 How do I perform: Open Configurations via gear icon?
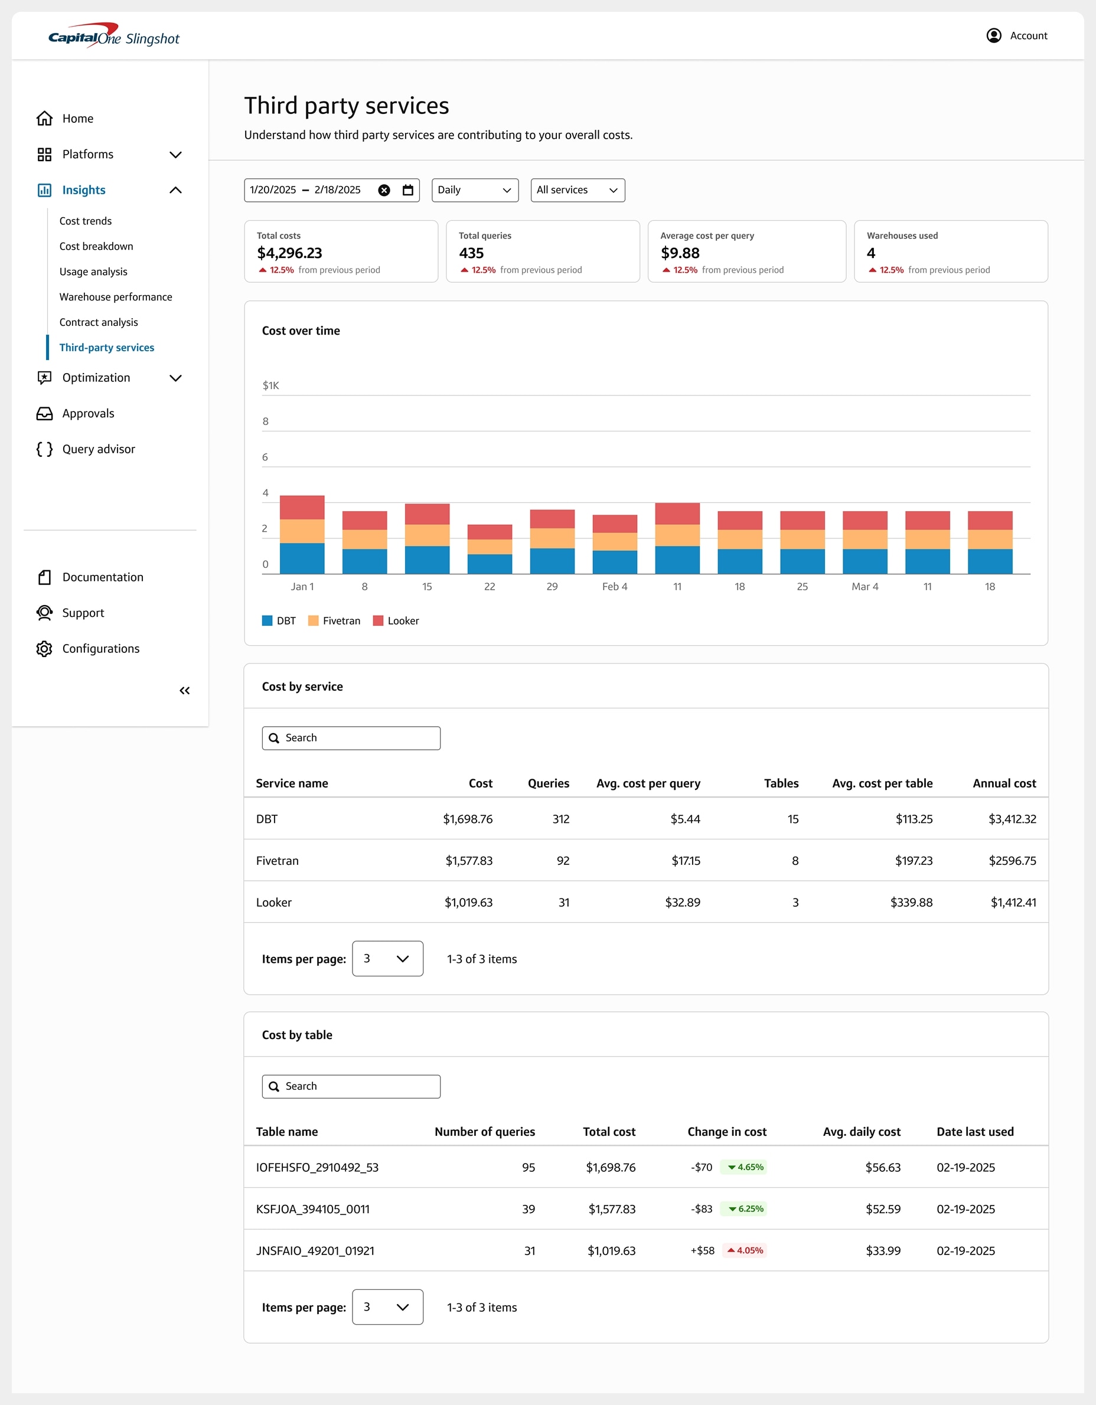pyautogui.click(x=44, y=648)
